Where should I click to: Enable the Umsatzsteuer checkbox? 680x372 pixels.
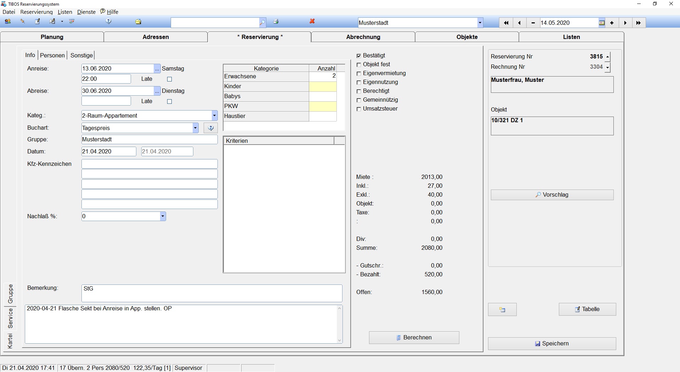tap(359, 109)
